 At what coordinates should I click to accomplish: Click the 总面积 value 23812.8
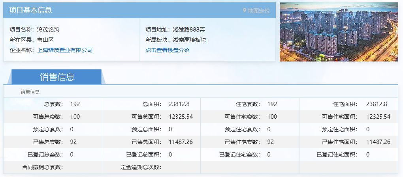[179, 104]
